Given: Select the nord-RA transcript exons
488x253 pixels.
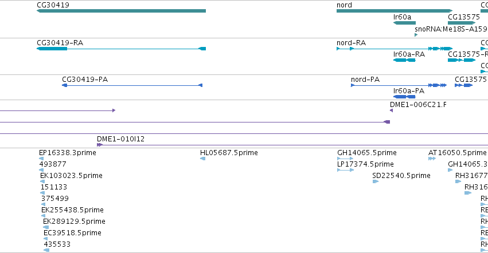Looking at the screenshot, I should 395,49.
